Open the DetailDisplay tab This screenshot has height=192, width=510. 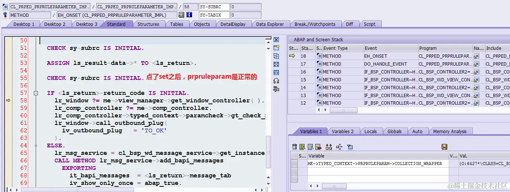point(233,24)
